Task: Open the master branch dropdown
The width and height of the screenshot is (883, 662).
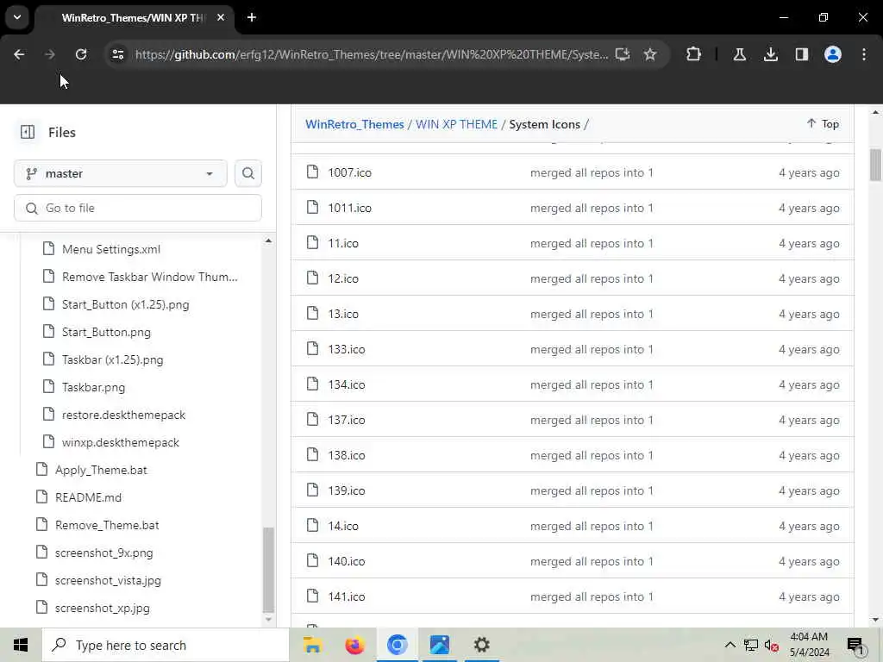Action: (x=121, y=173)
